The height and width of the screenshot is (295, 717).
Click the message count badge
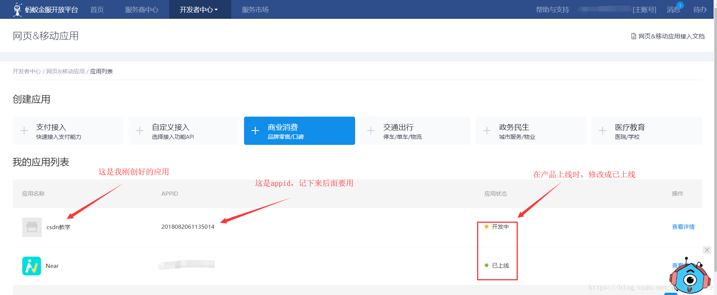(680, 5)
